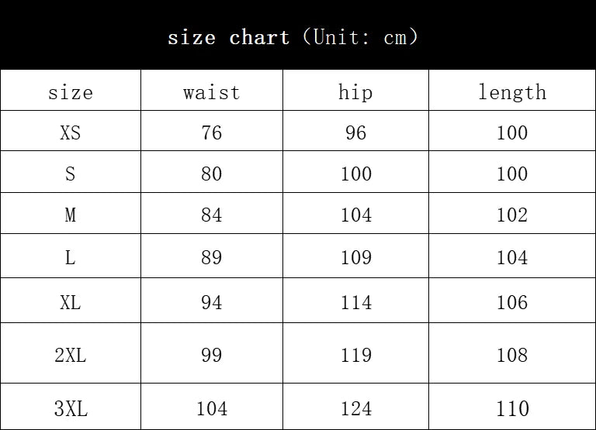Select hip value 96 in XS row
This screenshot has width=596, height=430.
[x=355, y=132]
